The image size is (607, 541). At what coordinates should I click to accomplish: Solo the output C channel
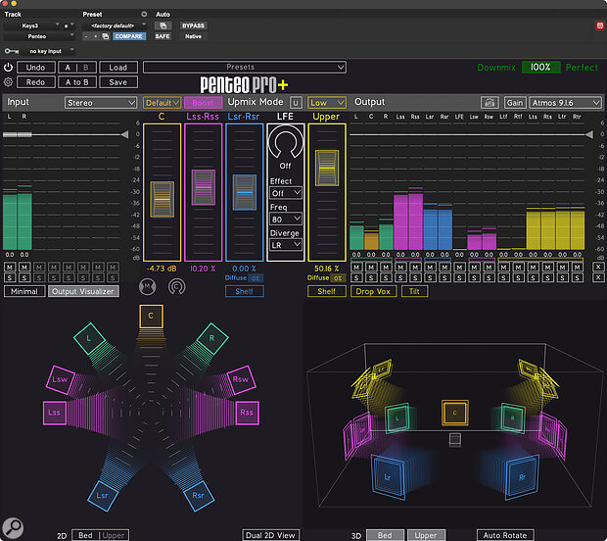pyautogui.click(x=371, y=277)
